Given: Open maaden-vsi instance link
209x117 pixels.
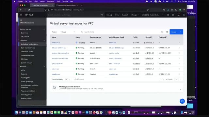Looking at the screenshot, I should click(56, 74).
